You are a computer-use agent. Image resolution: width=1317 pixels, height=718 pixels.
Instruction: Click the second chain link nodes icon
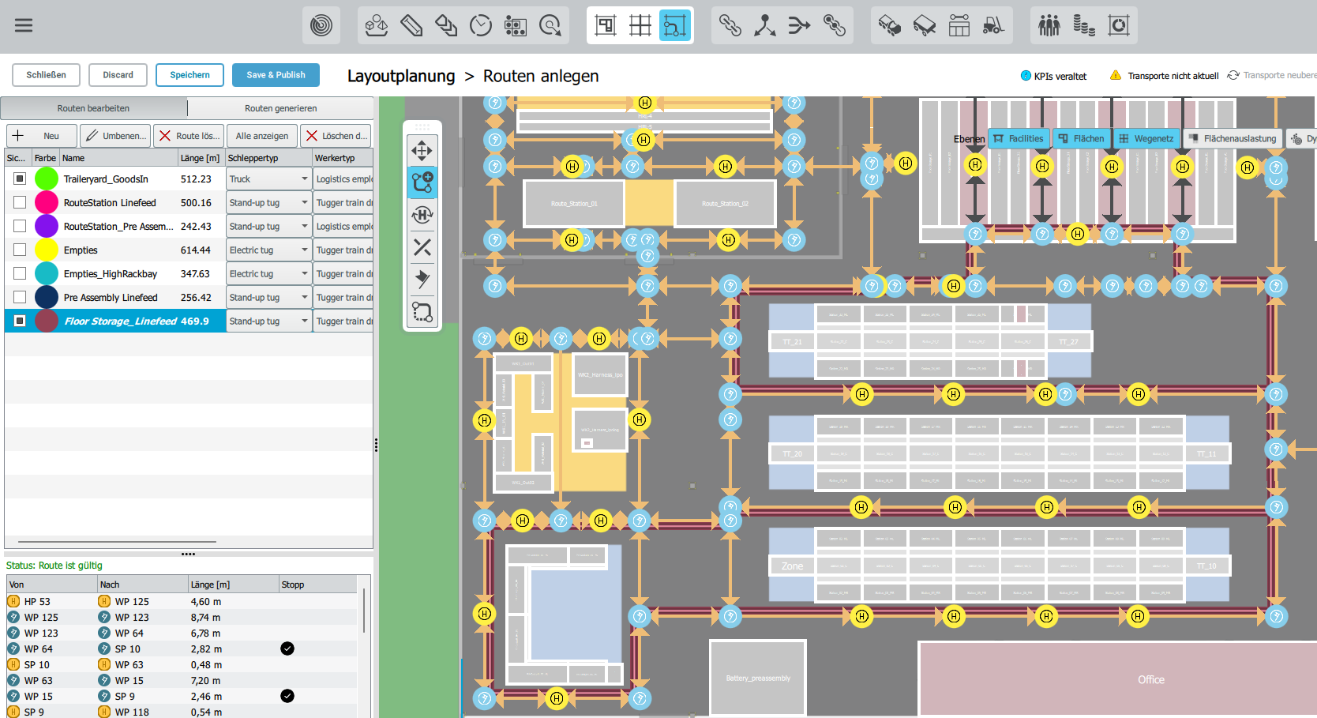pos(835,25)
